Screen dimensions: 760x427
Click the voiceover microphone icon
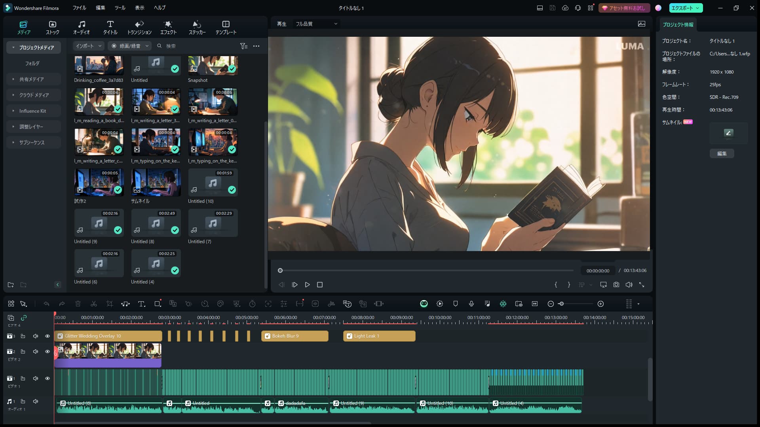(471, 304)
